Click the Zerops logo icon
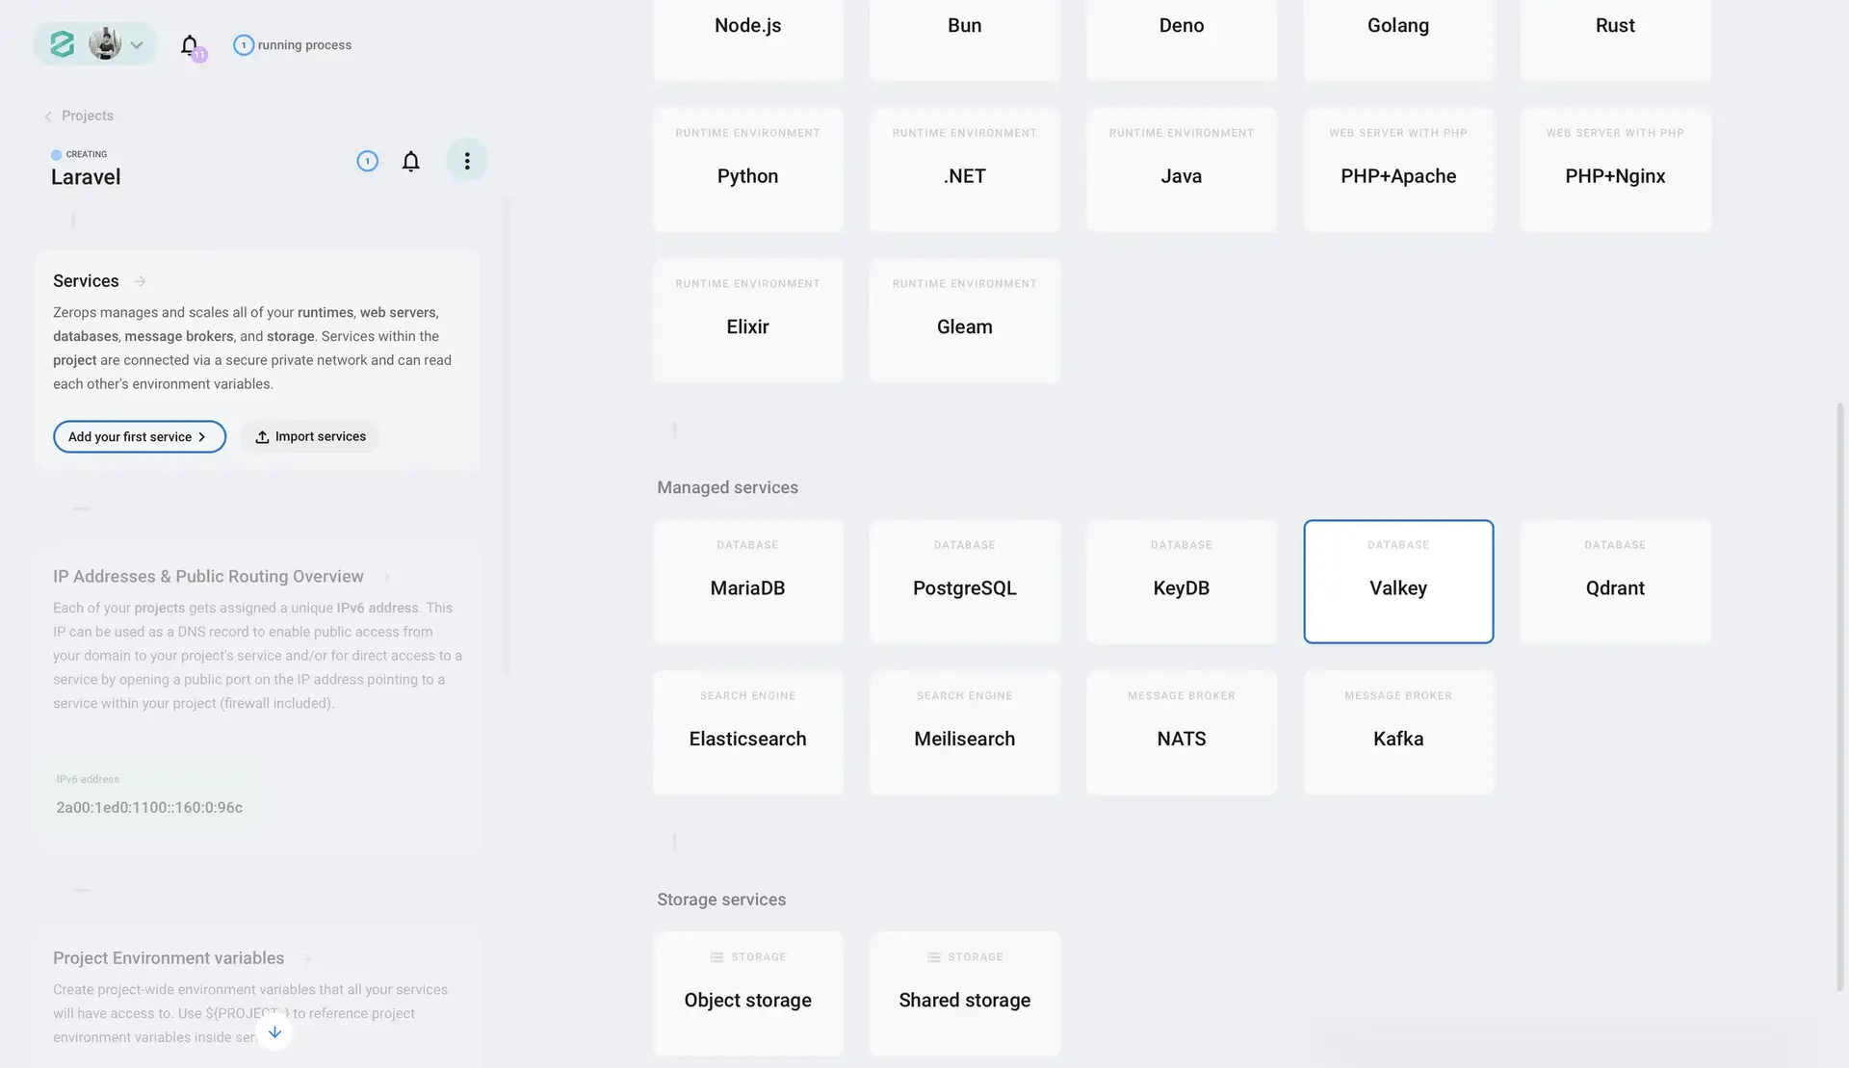This screenshot has width=1849, height=1068. pos(63,44)
